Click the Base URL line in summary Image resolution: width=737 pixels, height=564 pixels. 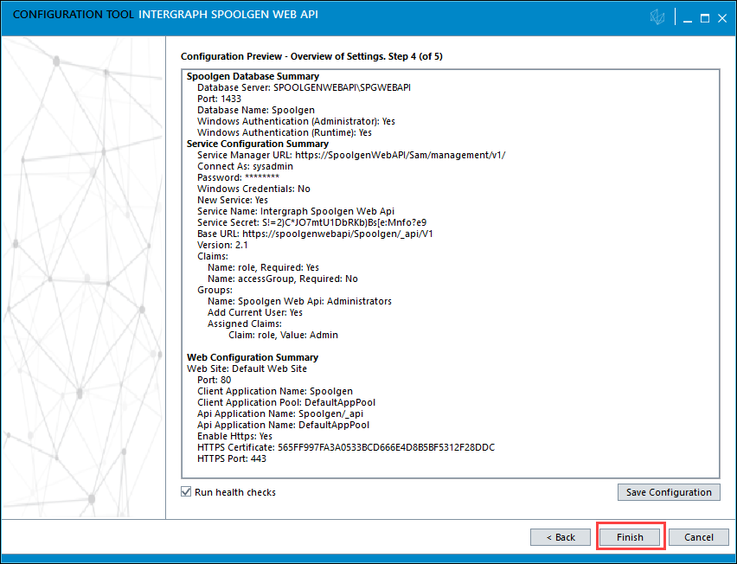pos(315,234)
